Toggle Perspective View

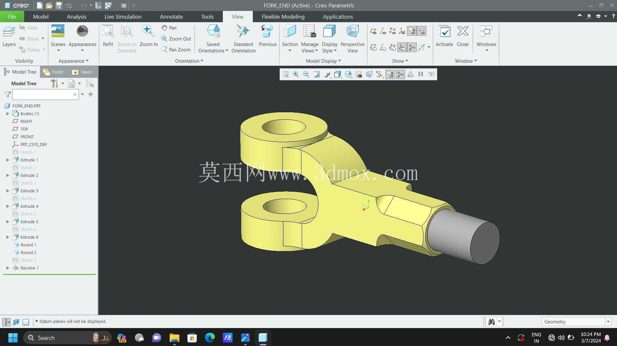coord(352,39)
